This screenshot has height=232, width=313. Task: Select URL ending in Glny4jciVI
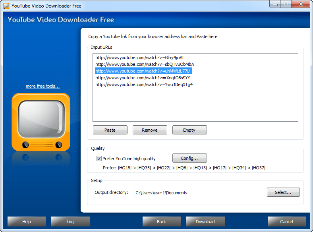point(139,58)
